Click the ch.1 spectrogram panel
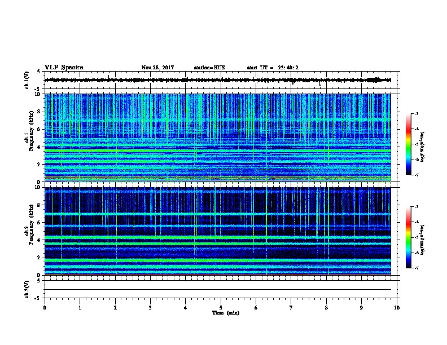This screenshot has width=447, height=345. [x=218, y=138]
